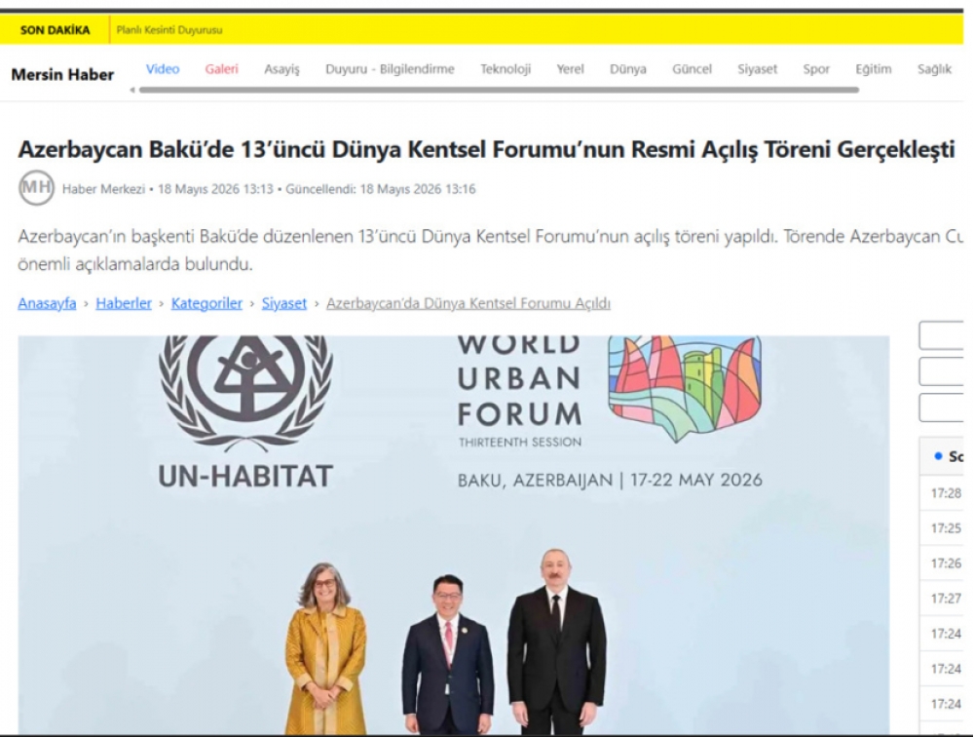Select the Asayiş category
The height and width of the screenshot is (737, 974).
click(x=282, y=69)
